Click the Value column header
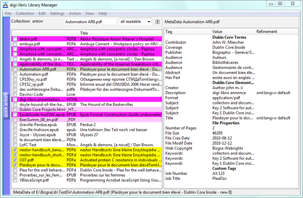Image resolution: width=303 pixels, height=198 pixels. [x=217, y=32]
